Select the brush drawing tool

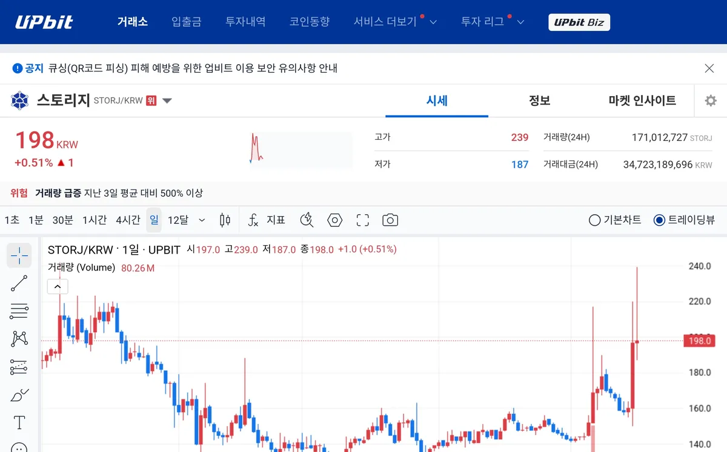19,395
